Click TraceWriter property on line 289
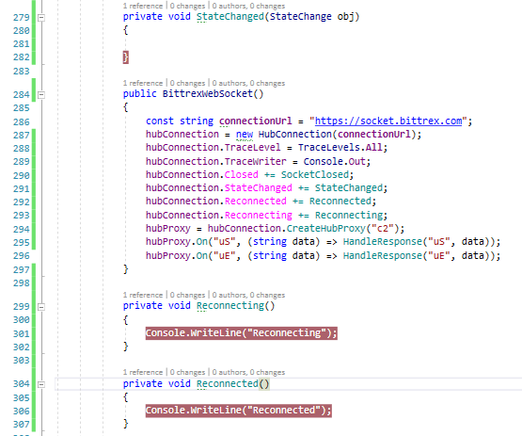The width and height of the screenshot is (522, 436). pos(255,161)
